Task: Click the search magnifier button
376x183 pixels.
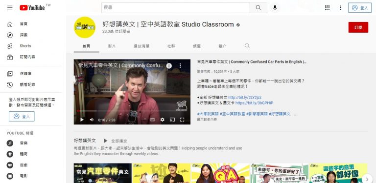Action: pos(258,8)
